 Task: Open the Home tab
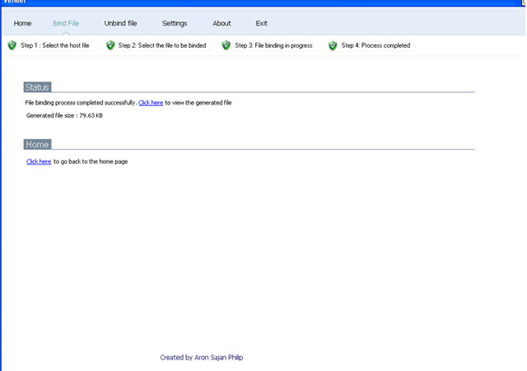pyautogui.click(x=23, y=23)
